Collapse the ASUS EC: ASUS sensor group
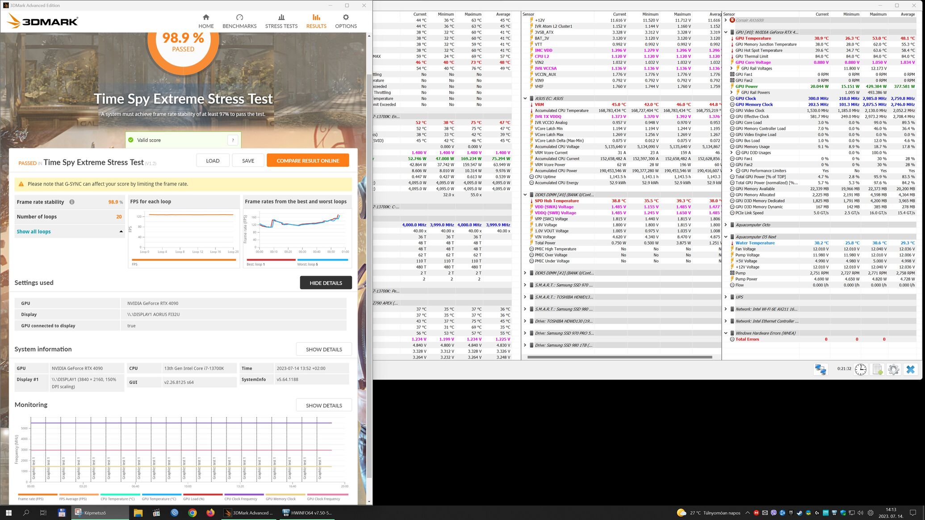 pos(525,98)
